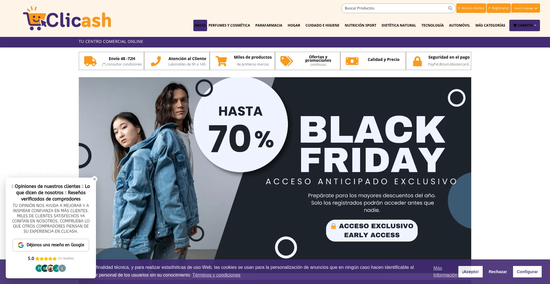Click the Rechazar cookies button
Image resolution: width=550 pixels, height=284 pixels.
(x=498, y=272)
